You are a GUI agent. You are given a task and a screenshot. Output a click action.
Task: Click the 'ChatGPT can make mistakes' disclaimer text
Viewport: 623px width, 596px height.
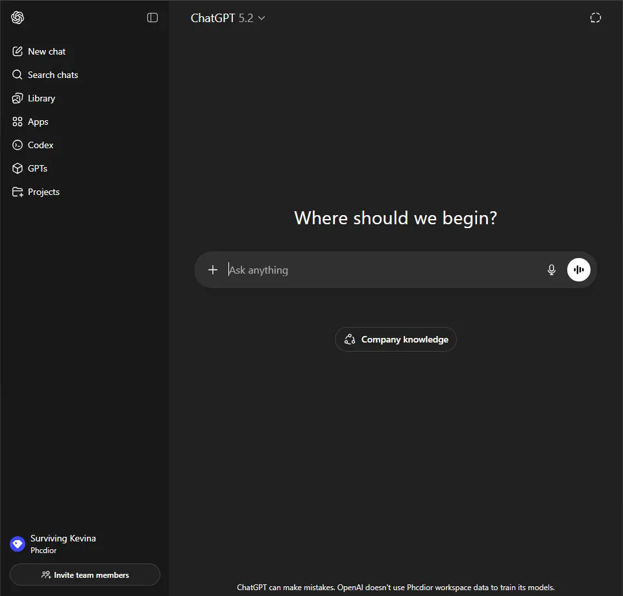[x=396, y=588]
